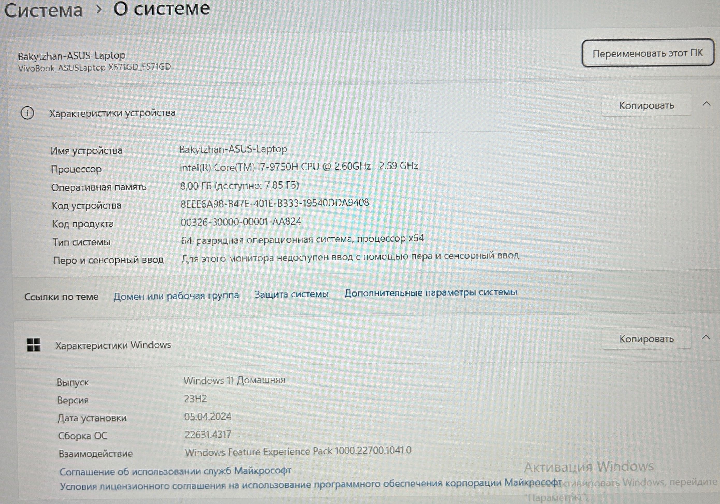Click the info icon beside Характеристики устройства
Screen dimensions: 720x504
[27, 113]
